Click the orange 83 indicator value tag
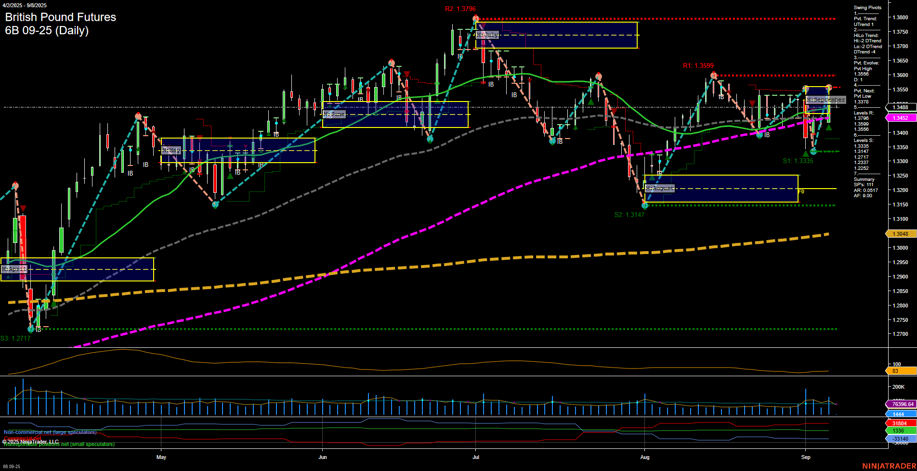This screenshot has width=917, height=471. click(x=899, y=371)
